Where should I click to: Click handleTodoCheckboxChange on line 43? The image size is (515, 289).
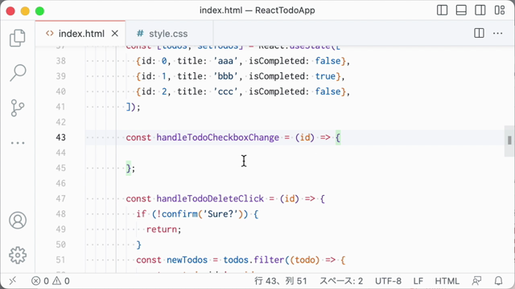(x=218, y=137)
